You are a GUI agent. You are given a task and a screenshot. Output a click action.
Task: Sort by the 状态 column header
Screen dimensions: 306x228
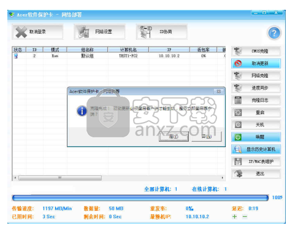coord(19,50)
